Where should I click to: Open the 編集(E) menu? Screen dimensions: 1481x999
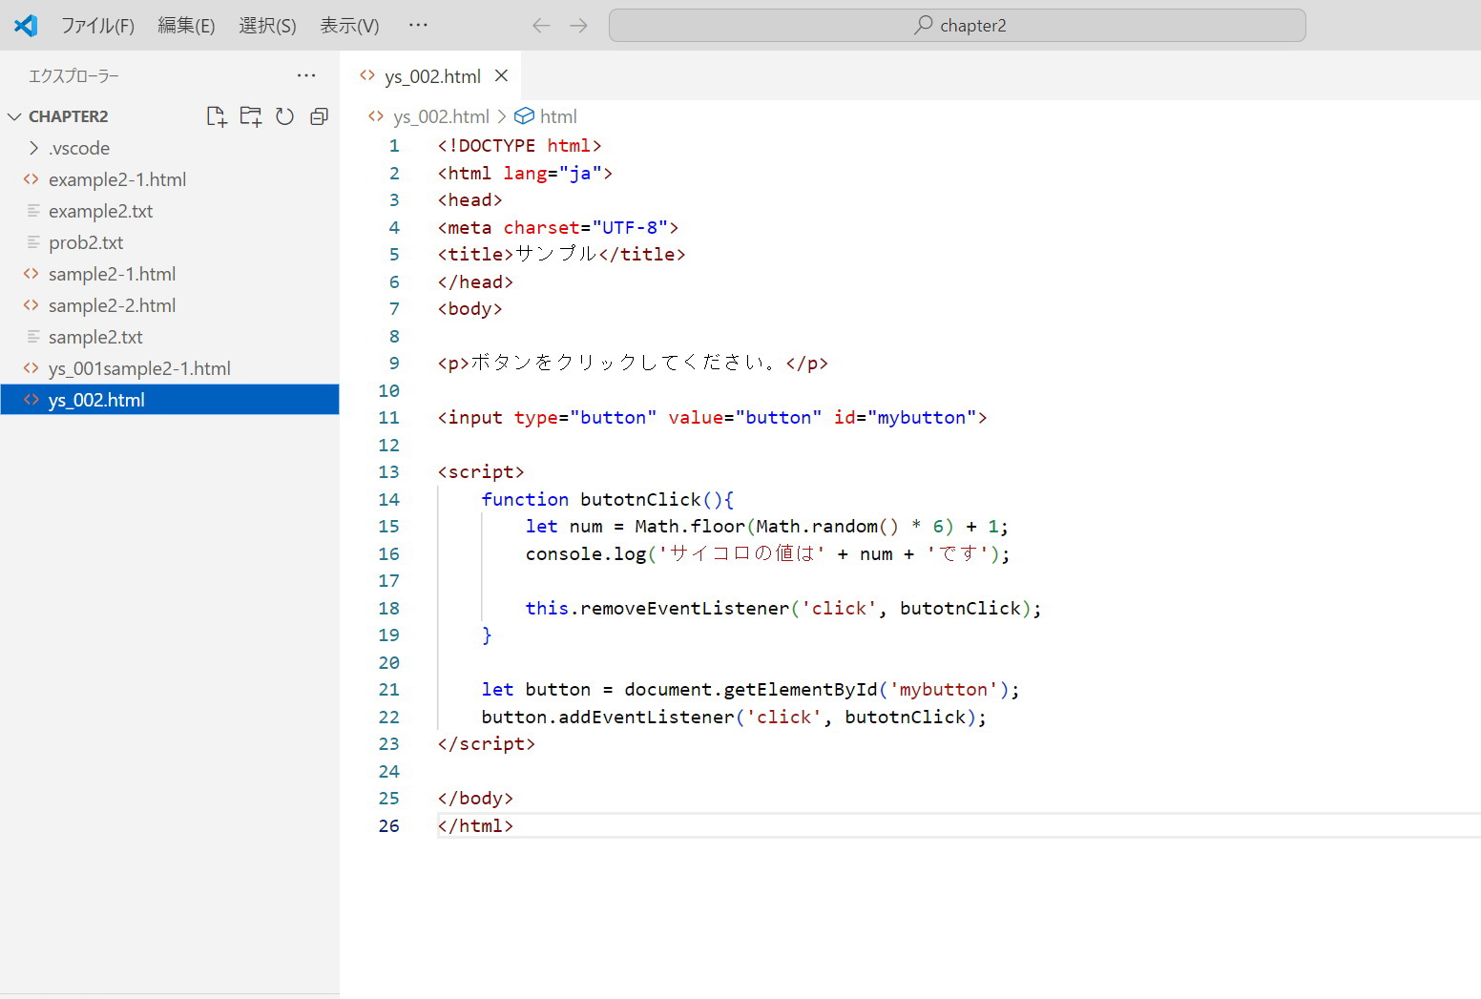point(186,26)
